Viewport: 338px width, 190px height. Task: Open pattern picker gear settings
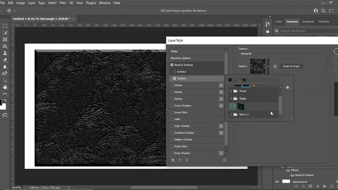[x=287, y=88]
